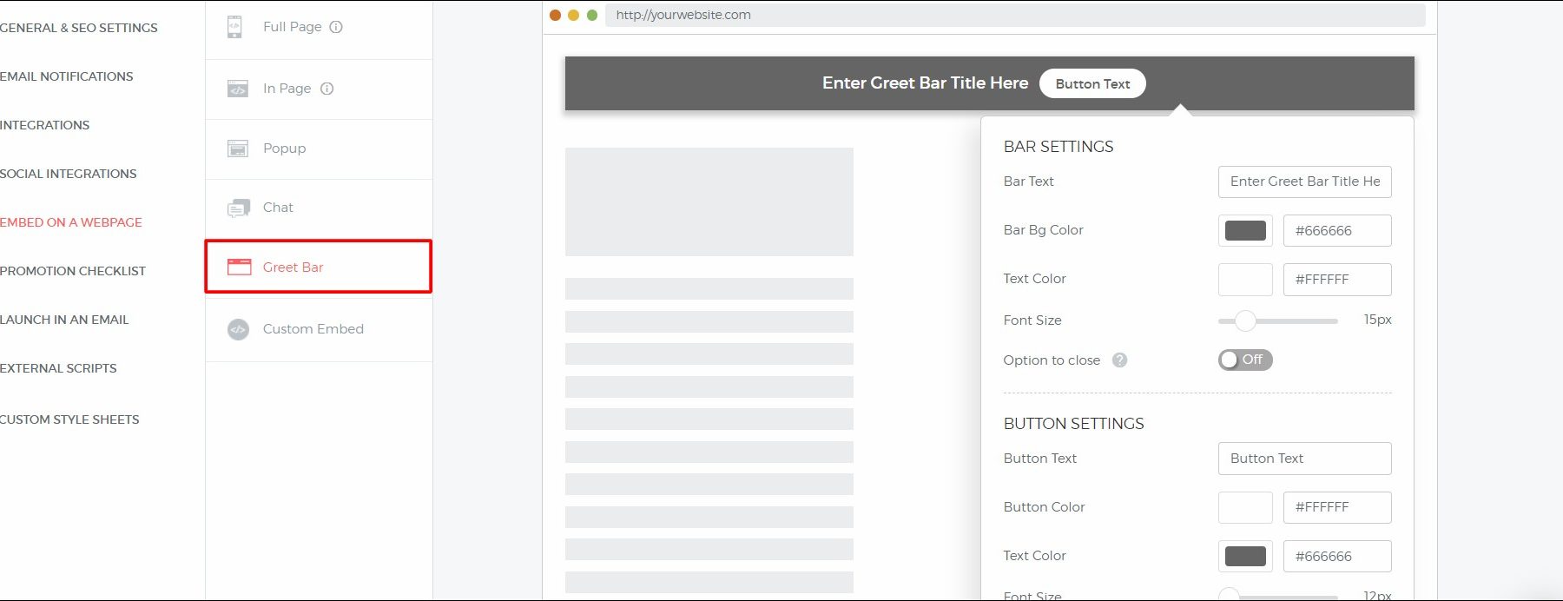1563x601 pixels.
Task: Toggle the Option to close switch
Action: click(1244, 360)
